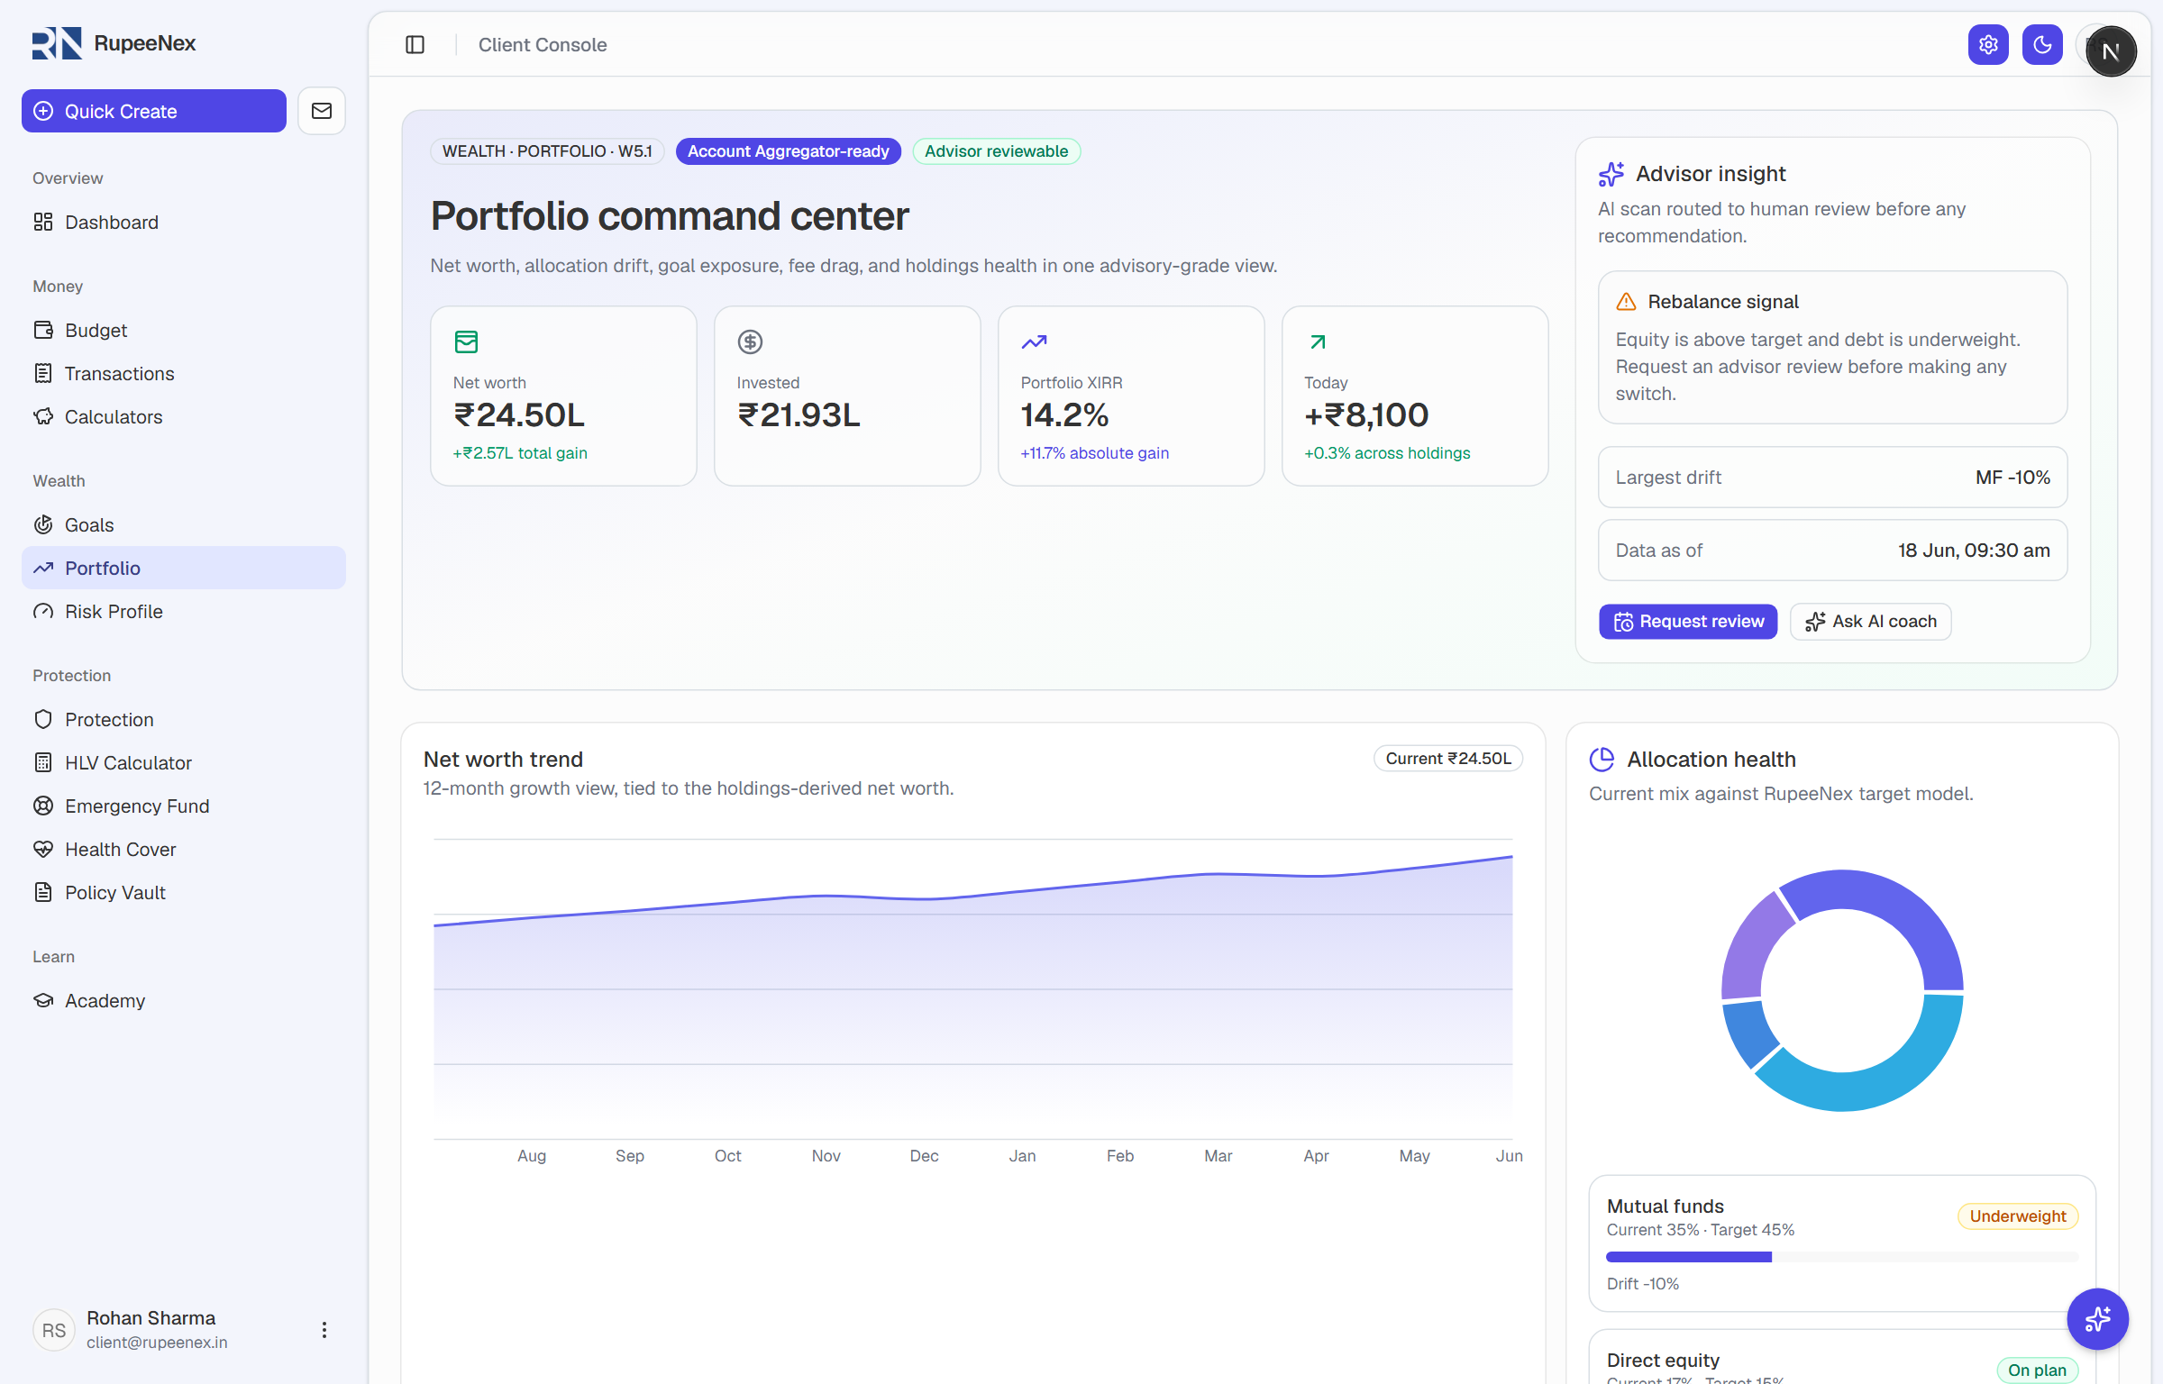Click the RupeeNex logo icon
This screenshot has height=1384, width=2163.
(57, 43)
